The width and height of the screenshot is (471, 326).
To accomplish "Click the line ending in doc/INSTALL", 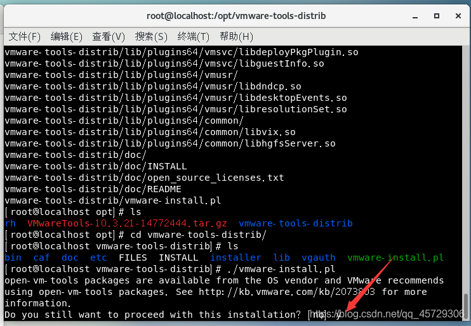I will point(95,166).
